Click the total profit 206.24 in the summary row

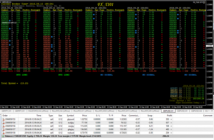tap(166, 136)
